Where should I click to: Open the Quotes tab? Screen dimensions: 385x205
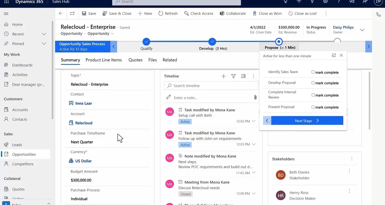(x=135, y=60)
